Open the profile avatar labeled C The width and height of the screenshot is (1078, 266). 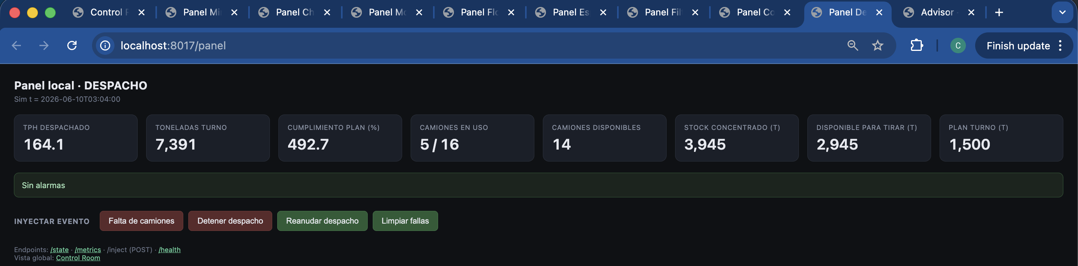958,45
